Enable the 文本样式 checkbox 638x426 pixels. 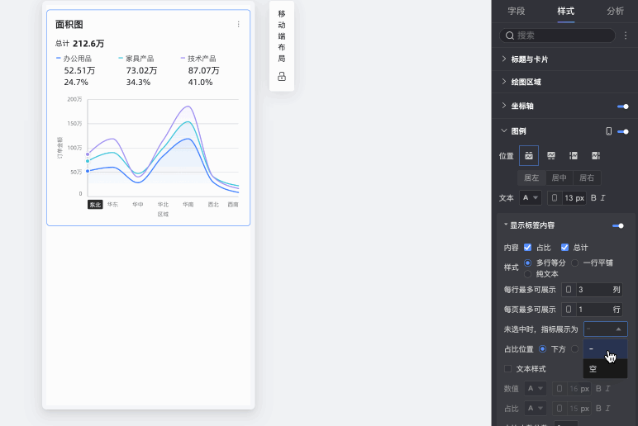tap(507, 369)
